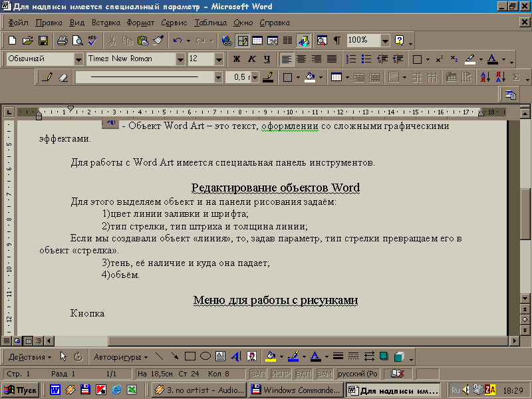Insert an Excel worksheet
This screenshot has height=399, width=532.
(273, 41)
